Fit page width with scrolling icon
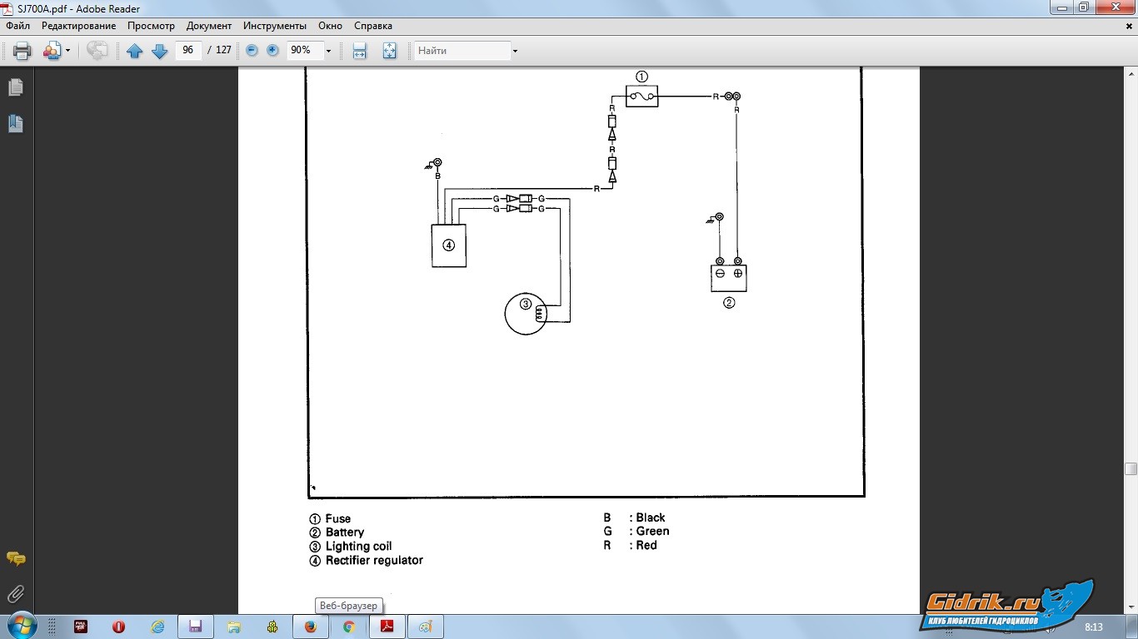Viewport: 1138px width, 639px height. point(359,51)
